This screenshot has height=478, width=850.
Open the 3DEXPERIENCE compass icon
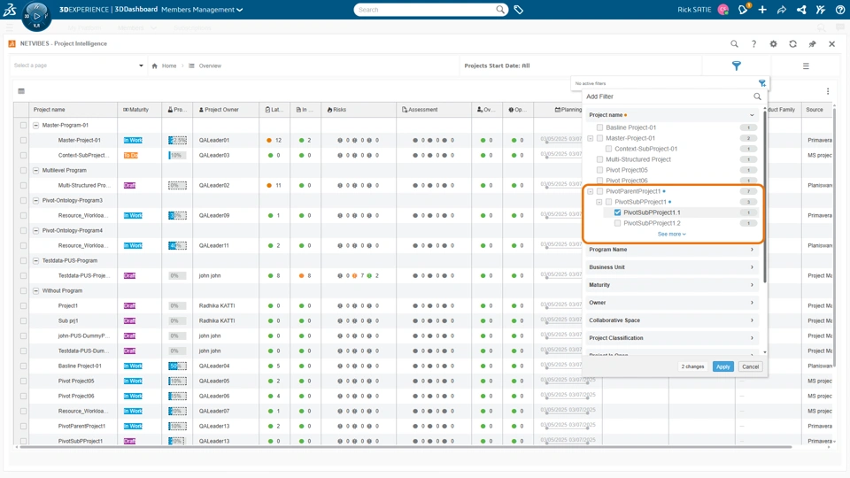click(36, 16)
